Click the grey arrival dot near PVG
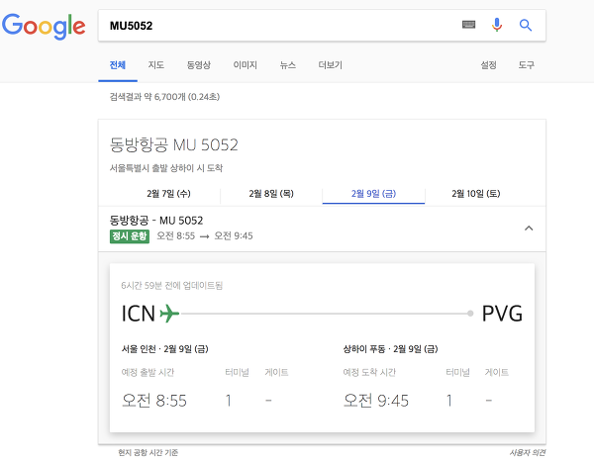594x462 pixels. [x=470, y=314]
